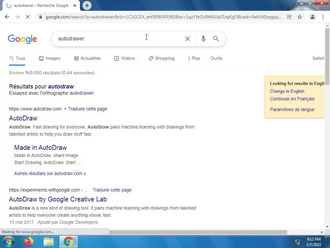Screen dimensions: 330x248
Task: Open AutoDraw by Google Creative Lab result
Action: tap(58, 199)
